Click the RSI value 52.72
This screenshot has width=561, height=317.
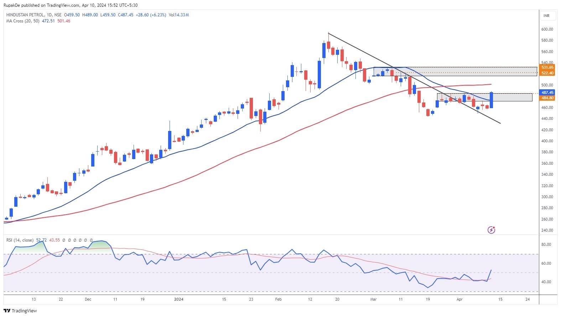tap(42, 240)
